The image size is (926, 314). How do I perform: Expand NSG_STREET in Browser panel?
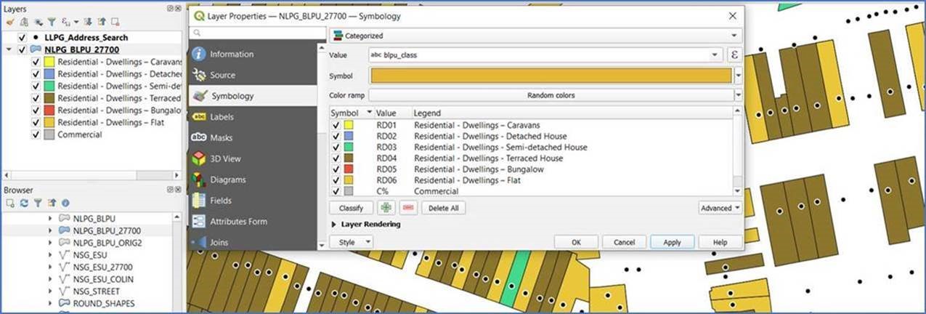coord(50,291)
